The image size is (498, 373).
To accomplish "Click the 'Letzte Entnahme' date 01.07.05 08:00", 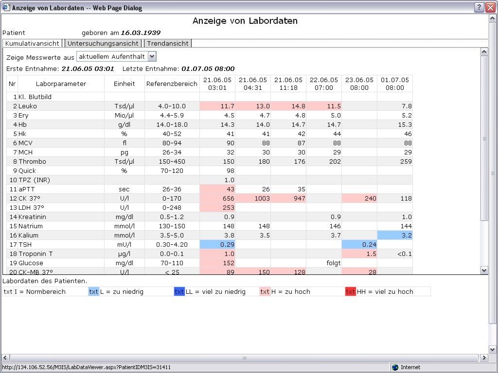I will [x=208, y=68].
